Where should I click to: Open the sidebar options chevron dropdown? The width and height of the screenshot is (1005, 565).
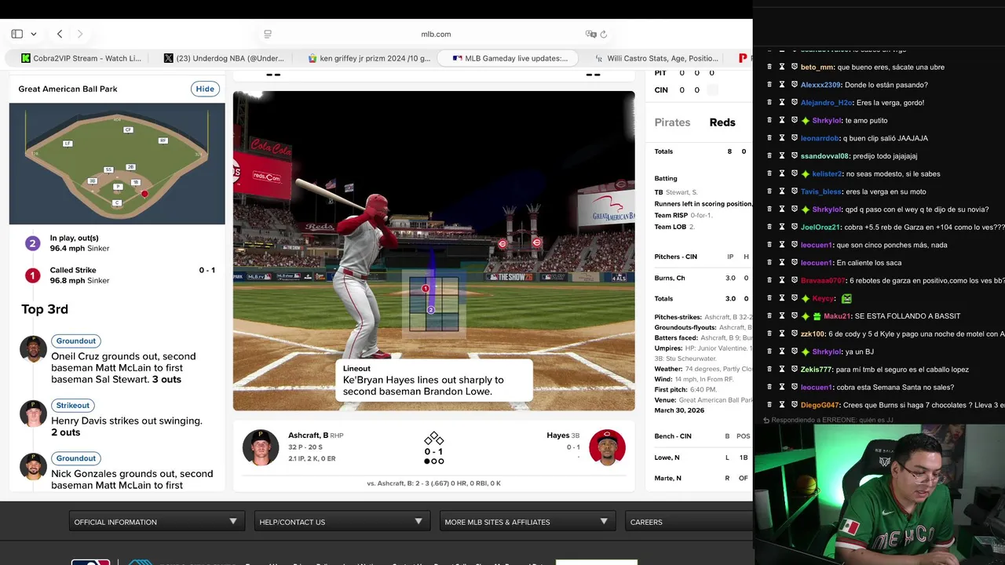point(33,34)
